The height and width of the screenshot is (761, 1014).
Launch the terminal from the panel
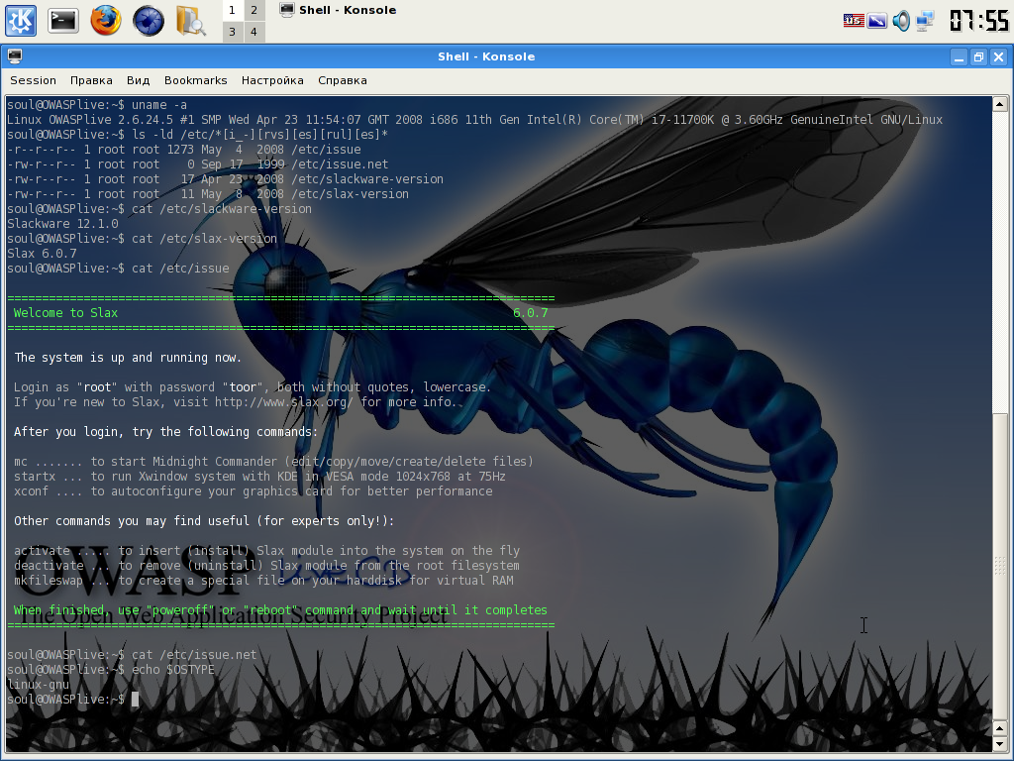pos(62,21)
